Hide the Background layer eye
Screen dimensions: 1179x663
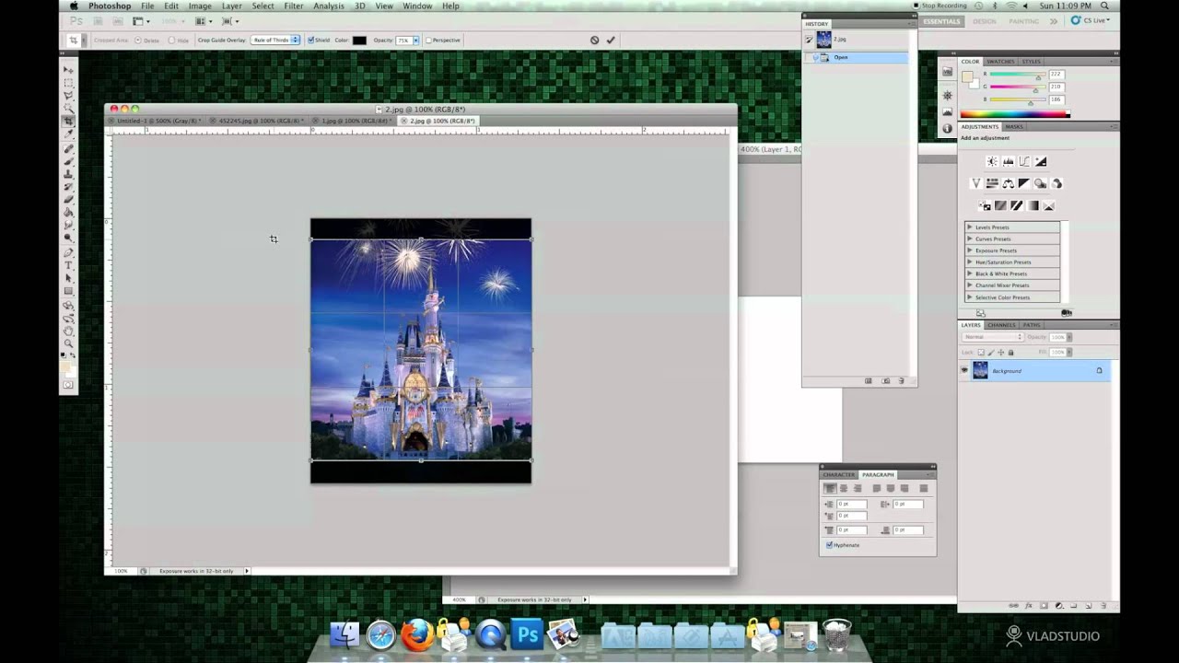964,370
